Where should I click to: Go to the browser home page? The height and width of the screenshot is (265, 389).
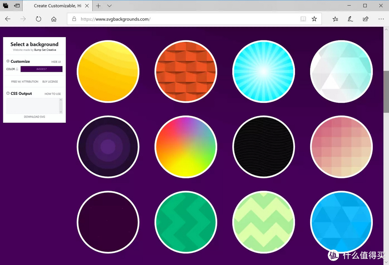coord(54,19)
